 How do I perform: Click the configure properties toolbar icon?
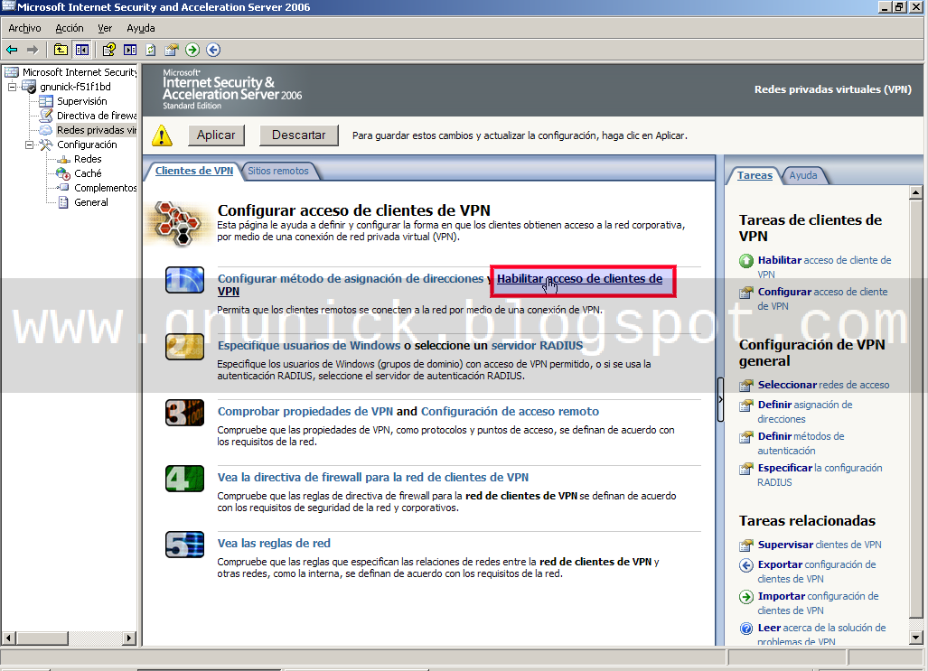click(172, 50)
